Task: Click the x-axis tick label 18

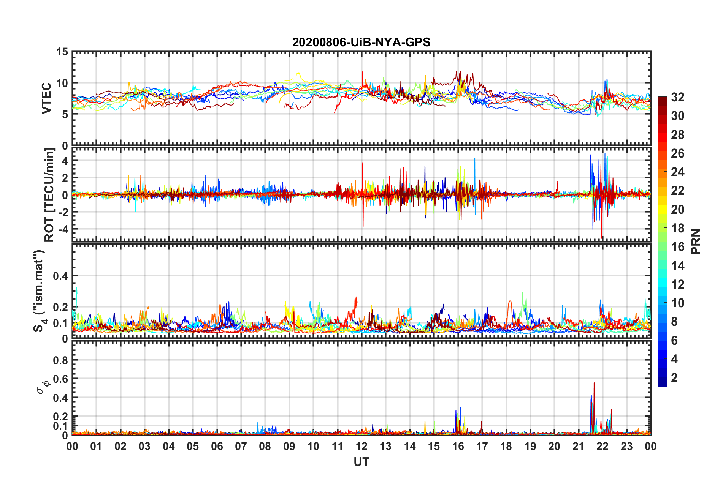Action: [506, 446]
